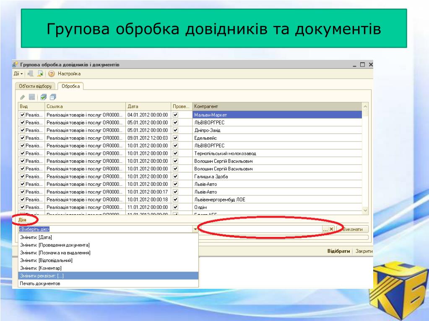Switch to the Об'єкти відбору tab
The width and height of the screenshot is (429, 321).
(35, 86)
